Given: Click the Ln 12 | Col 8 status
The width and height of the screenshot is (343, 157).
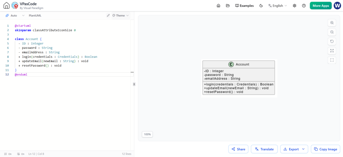Looking at the screenshot, I should 36,154.
